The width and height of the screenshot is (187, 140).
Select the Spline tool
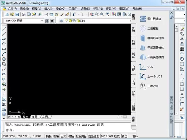pos(4,69)
